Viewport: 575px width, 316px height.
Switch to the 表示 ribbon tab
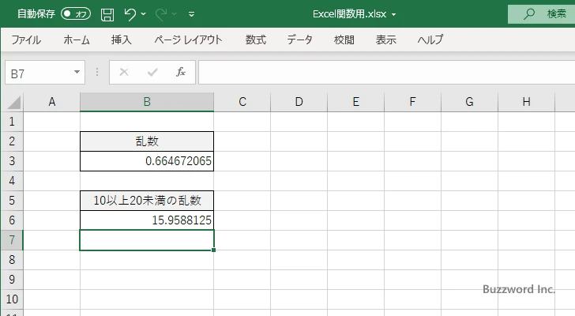click(x=385, y=39)
